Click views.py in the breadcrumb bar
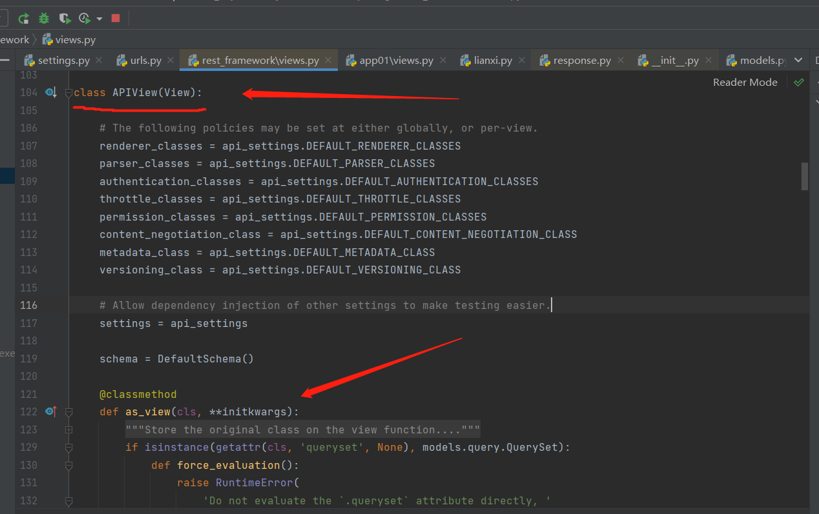 69,39
